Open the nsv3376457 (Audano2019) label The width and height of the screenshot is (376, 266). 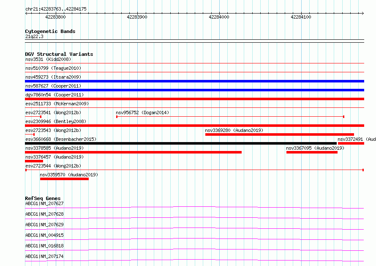click(x=54, y=157)
